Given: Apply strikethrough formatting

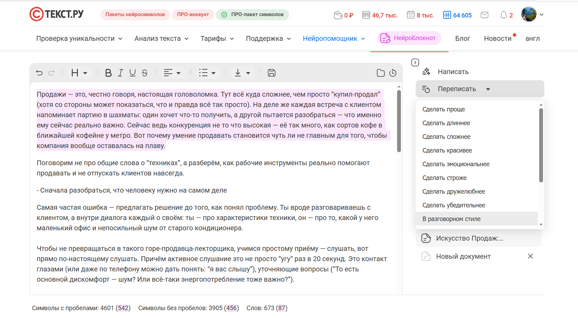Looking at the screenshot, I should (145, 73).
